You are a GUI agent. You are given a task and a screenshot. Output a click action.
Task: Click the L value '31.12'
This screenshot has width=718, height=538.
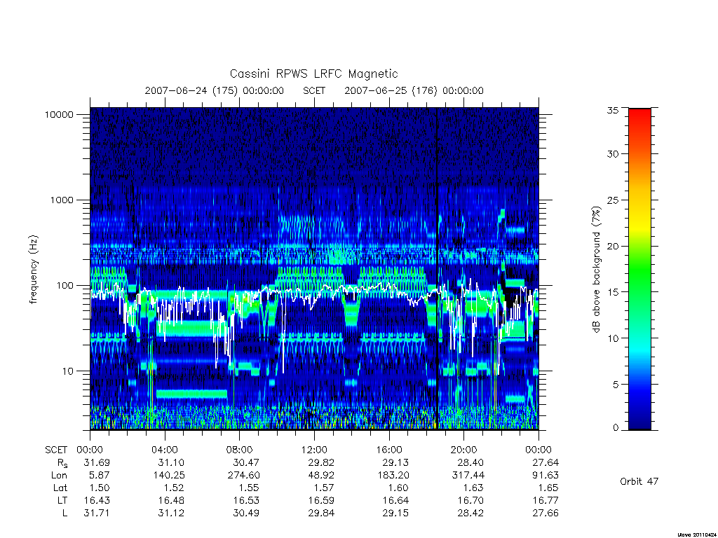[171, 513]
